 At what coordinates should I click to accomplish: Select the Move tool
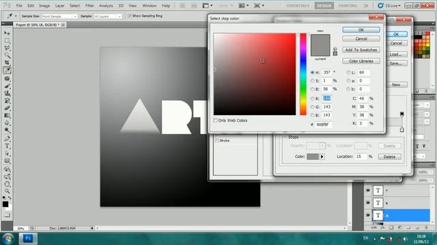[7, 33]
